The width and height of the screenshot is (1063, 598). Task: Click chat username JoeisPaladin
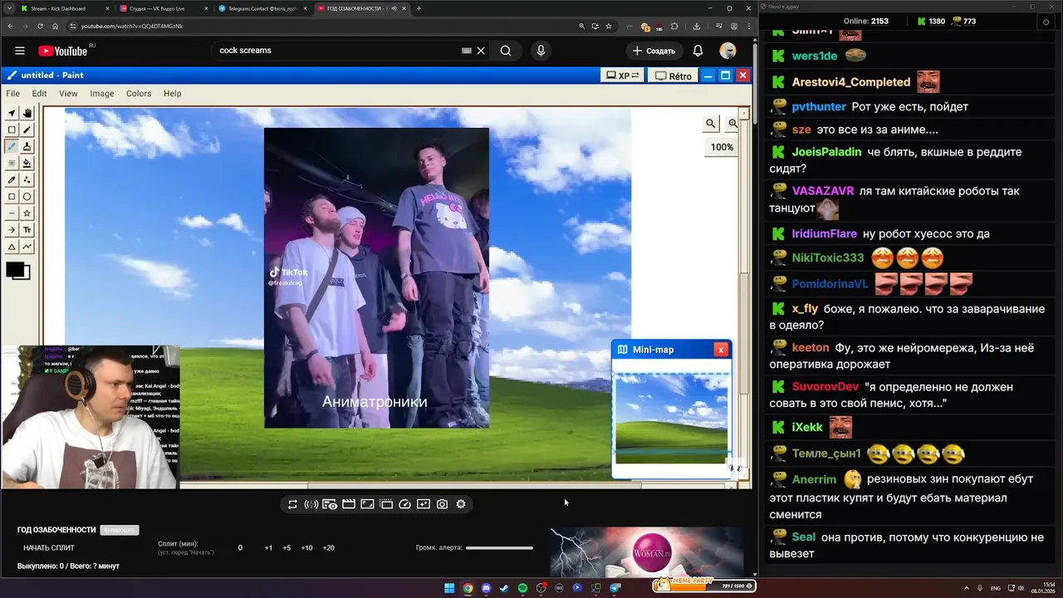click(x=826, y=152)
